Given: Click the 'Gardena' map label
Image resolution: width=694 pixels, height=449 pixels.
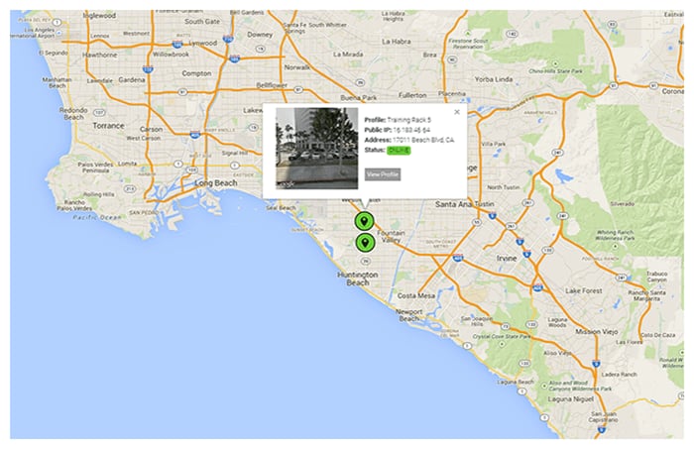Looking at the screenshot, I should 132,79.
